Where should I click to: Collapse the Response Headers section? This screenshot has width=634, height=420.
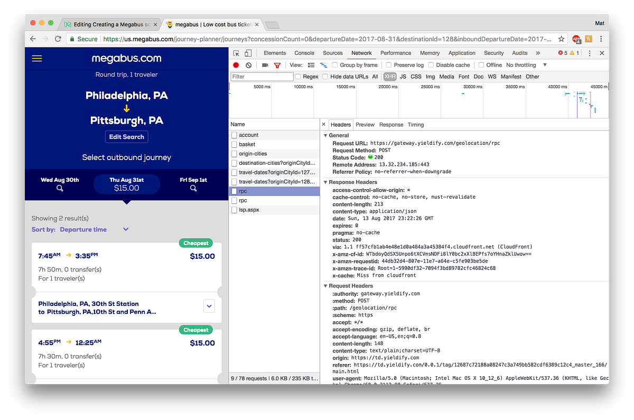tap(327, 181)
